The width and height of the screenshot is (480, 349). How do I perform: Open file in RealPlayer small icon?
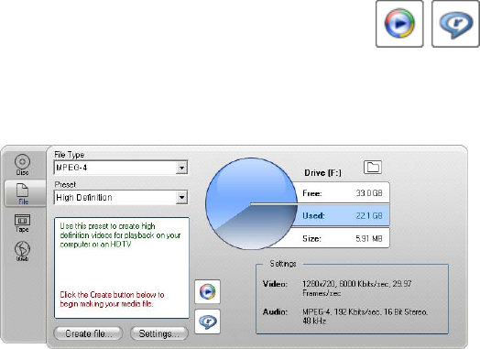click(x=208, y=322)
